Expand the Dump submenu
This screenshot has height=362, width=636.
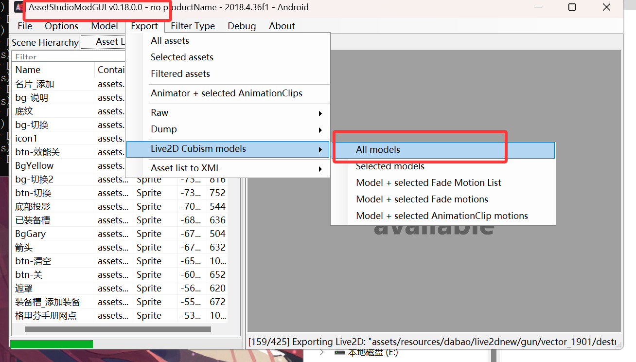pyautogui.click(x=228, y=129)
